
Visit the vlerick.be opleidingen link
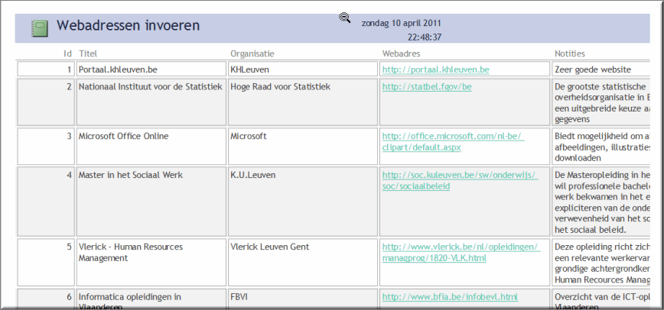point(461,252)
